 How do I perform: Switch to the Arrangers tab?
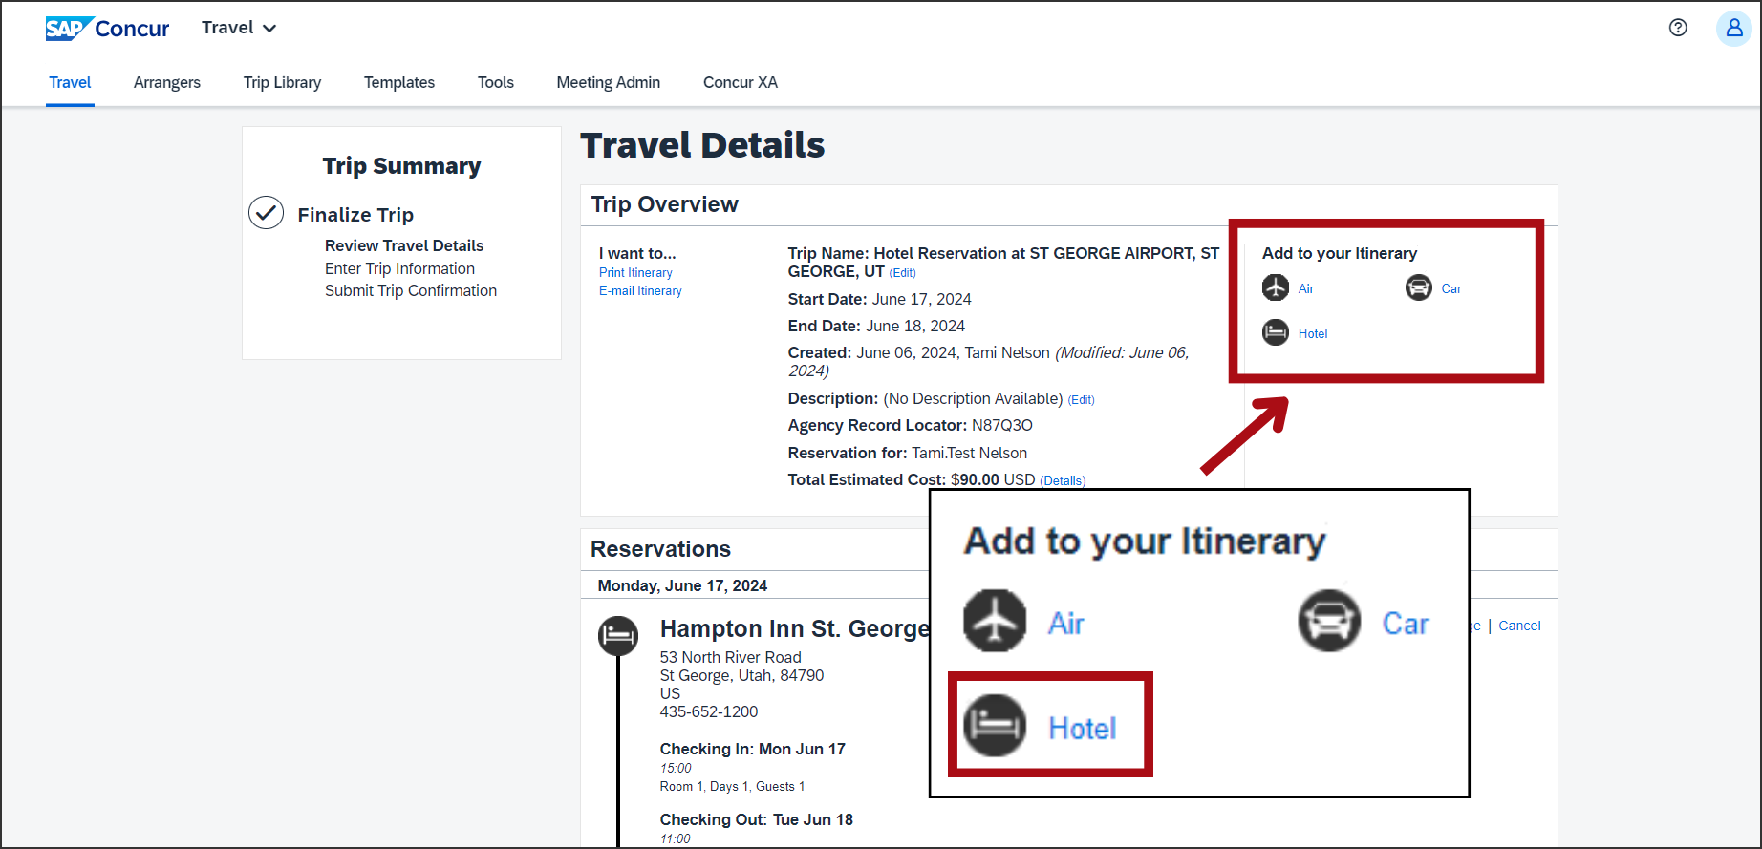coord(167,82)
